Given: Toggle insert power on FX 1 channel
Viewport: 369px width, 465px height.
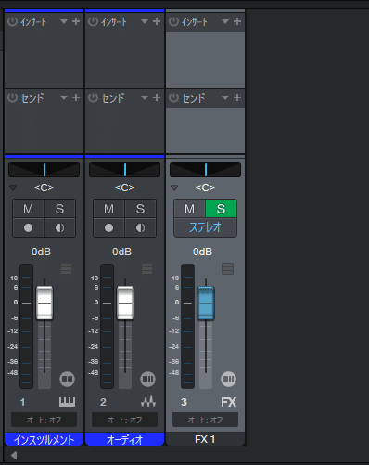Looking at the screenshot, I should pyautogui.click(x=173, y=21).
